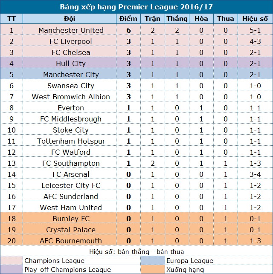273x274 pixels.
Task: Click the table title Premier League 2016/17
Action: click(136, 7)
